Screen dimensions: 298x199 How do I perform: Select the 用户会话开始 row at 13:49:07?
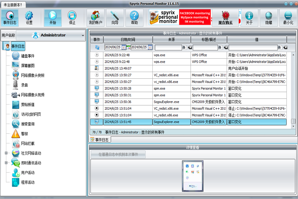tap(188, 68)
